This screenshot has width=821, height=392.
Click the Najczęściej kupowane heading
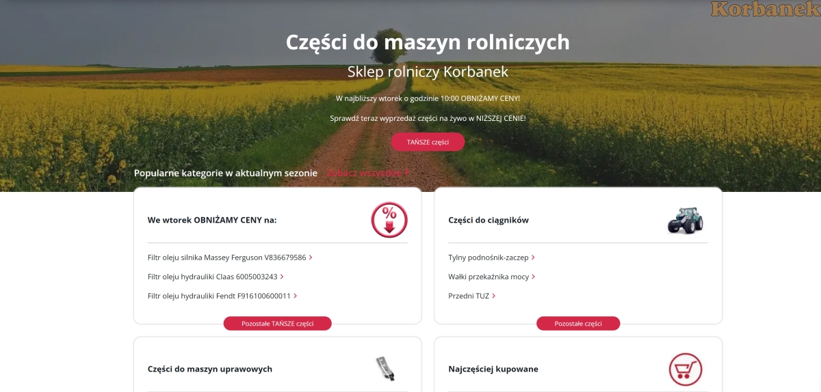tap(493, 369)
